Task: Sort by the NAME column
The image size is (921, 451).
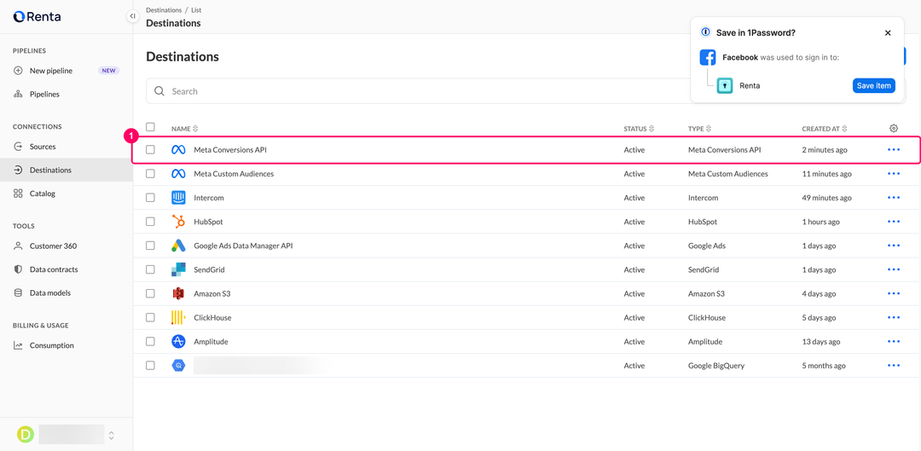Action: [185, 129]
